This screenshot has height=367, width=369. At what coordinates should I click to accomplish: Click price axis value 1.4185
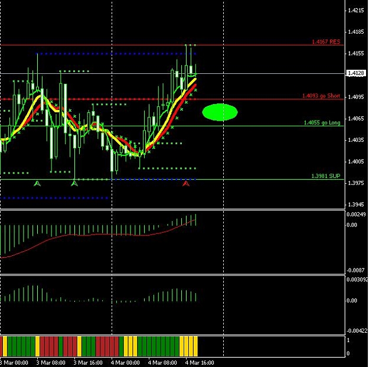point(355,32)
